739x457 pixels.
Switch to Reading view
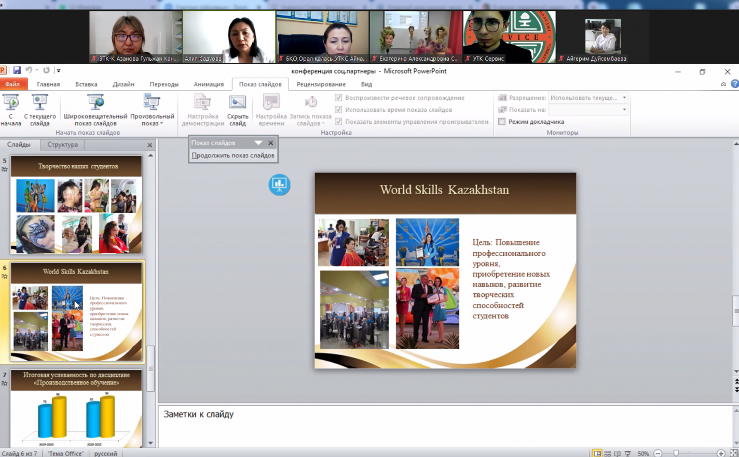(617, 453)
